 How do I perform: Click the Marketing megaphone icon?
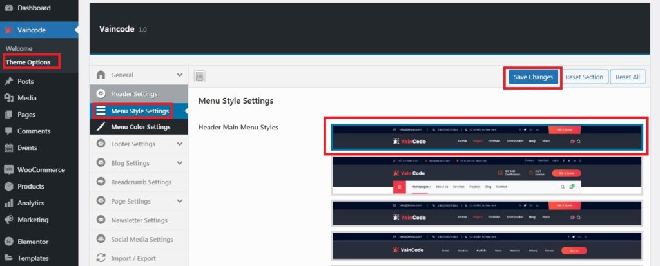click(8, 220)
